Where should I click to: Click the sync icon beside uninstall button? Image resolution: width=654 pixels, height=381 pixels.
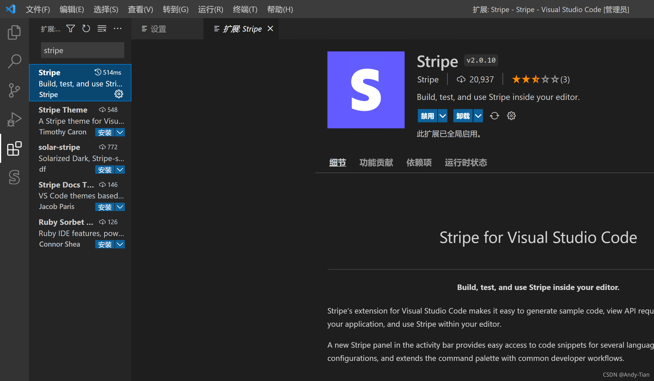click(494, 116)
